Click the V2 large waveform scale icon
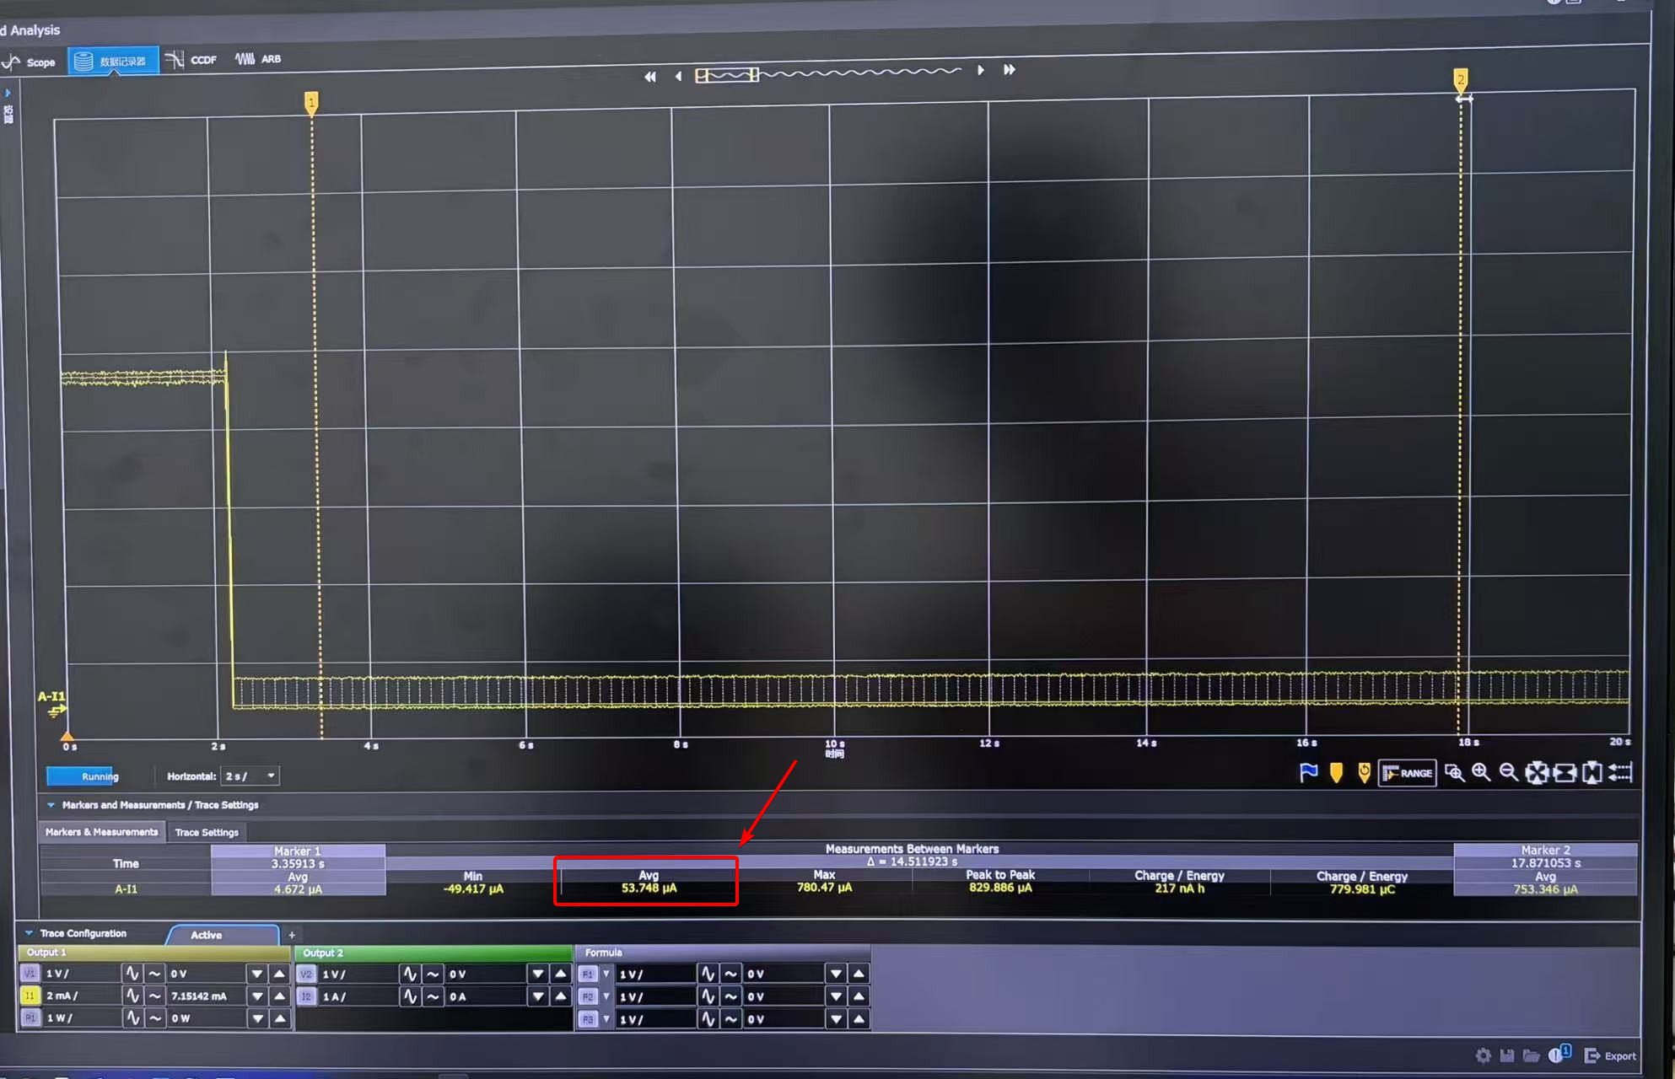The image size is (1675, 1079). (410, 974)
